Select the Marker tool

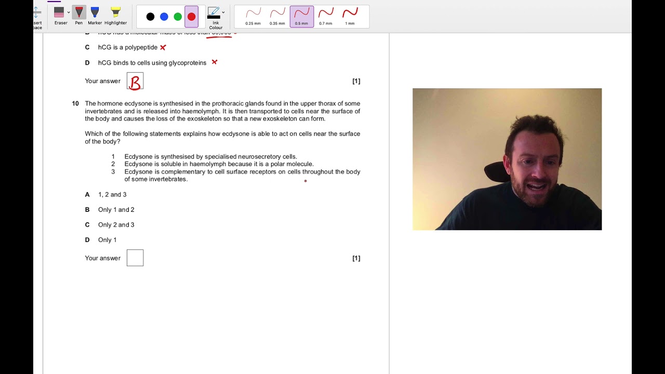pyautogui.click(x=95, y=16)
